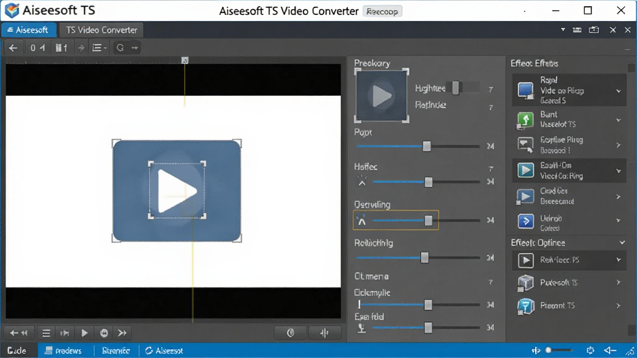
Task: Click the rewind button in the bottom controls
Action: (x=19, y=333)
